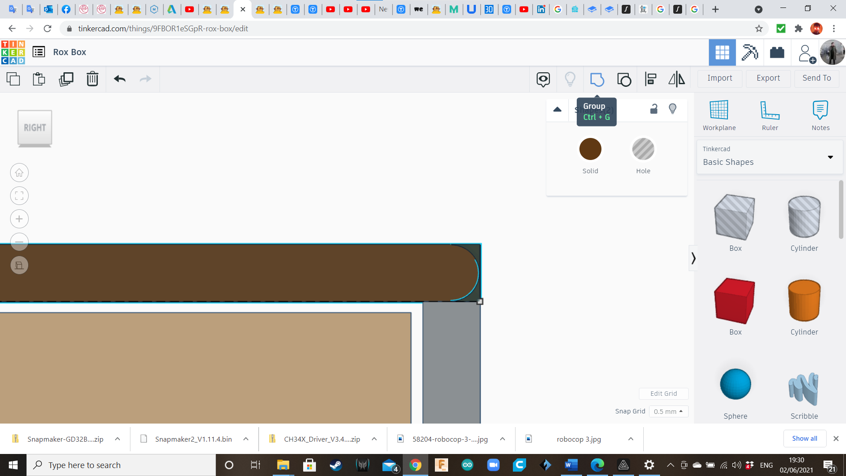Click the Import button
846x476 pixels.
[720, 78]
